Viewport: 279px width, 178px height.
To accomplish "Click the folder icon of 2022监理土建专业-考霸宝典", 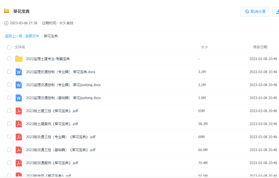I will (19, 59).
